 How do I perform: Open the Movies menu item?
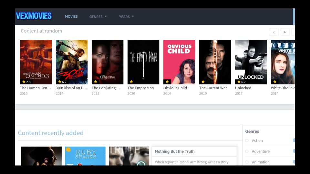click(71, 16)
